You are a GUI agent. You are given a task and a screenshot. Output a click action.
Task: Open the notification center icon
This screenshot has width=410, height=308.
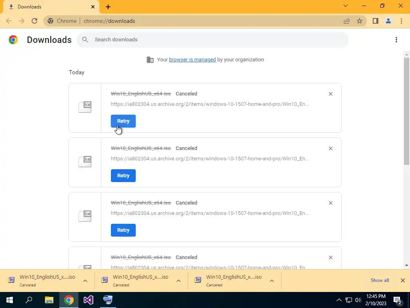coord(397,300)
